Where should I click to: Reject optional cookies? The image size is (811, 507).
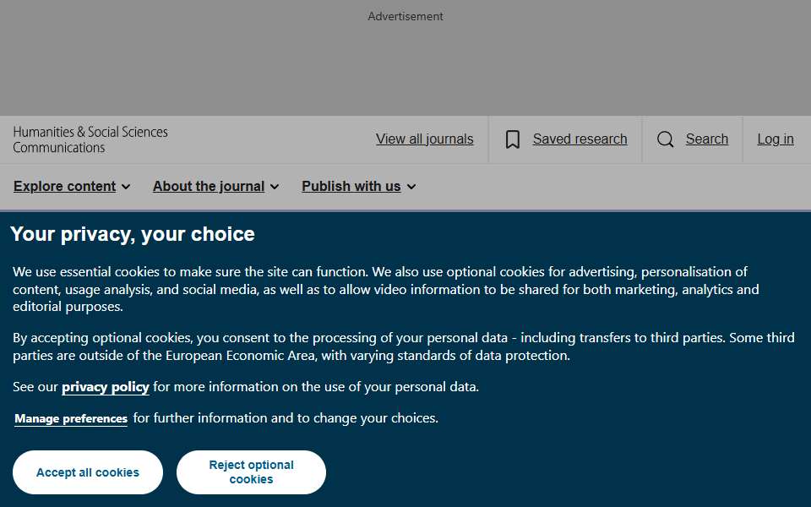(x=252, y=472)
